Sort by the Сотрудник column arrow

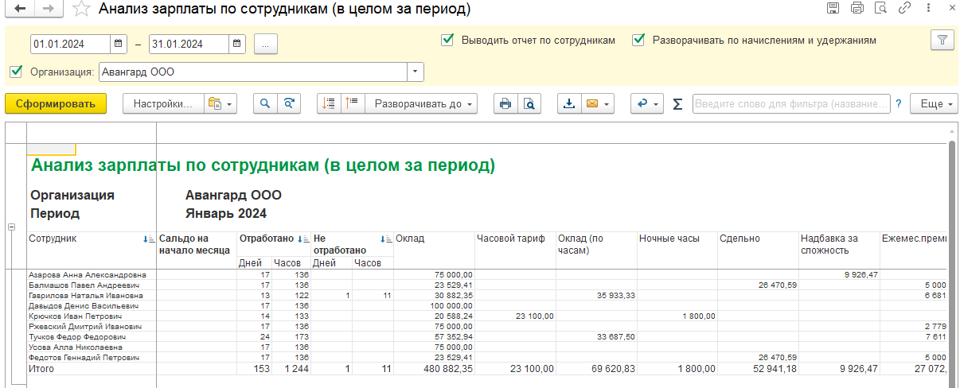[x=149, y=239]
